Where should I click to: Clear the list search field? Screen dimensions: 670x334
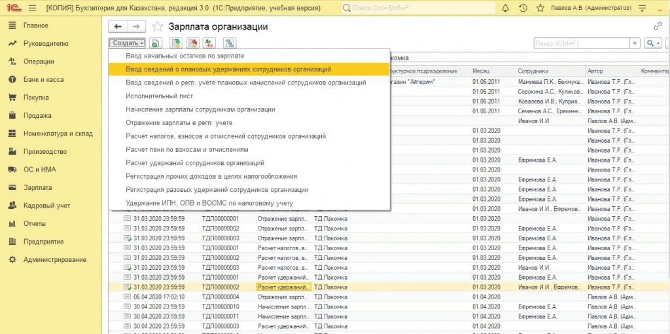click(x=635, y=43)
